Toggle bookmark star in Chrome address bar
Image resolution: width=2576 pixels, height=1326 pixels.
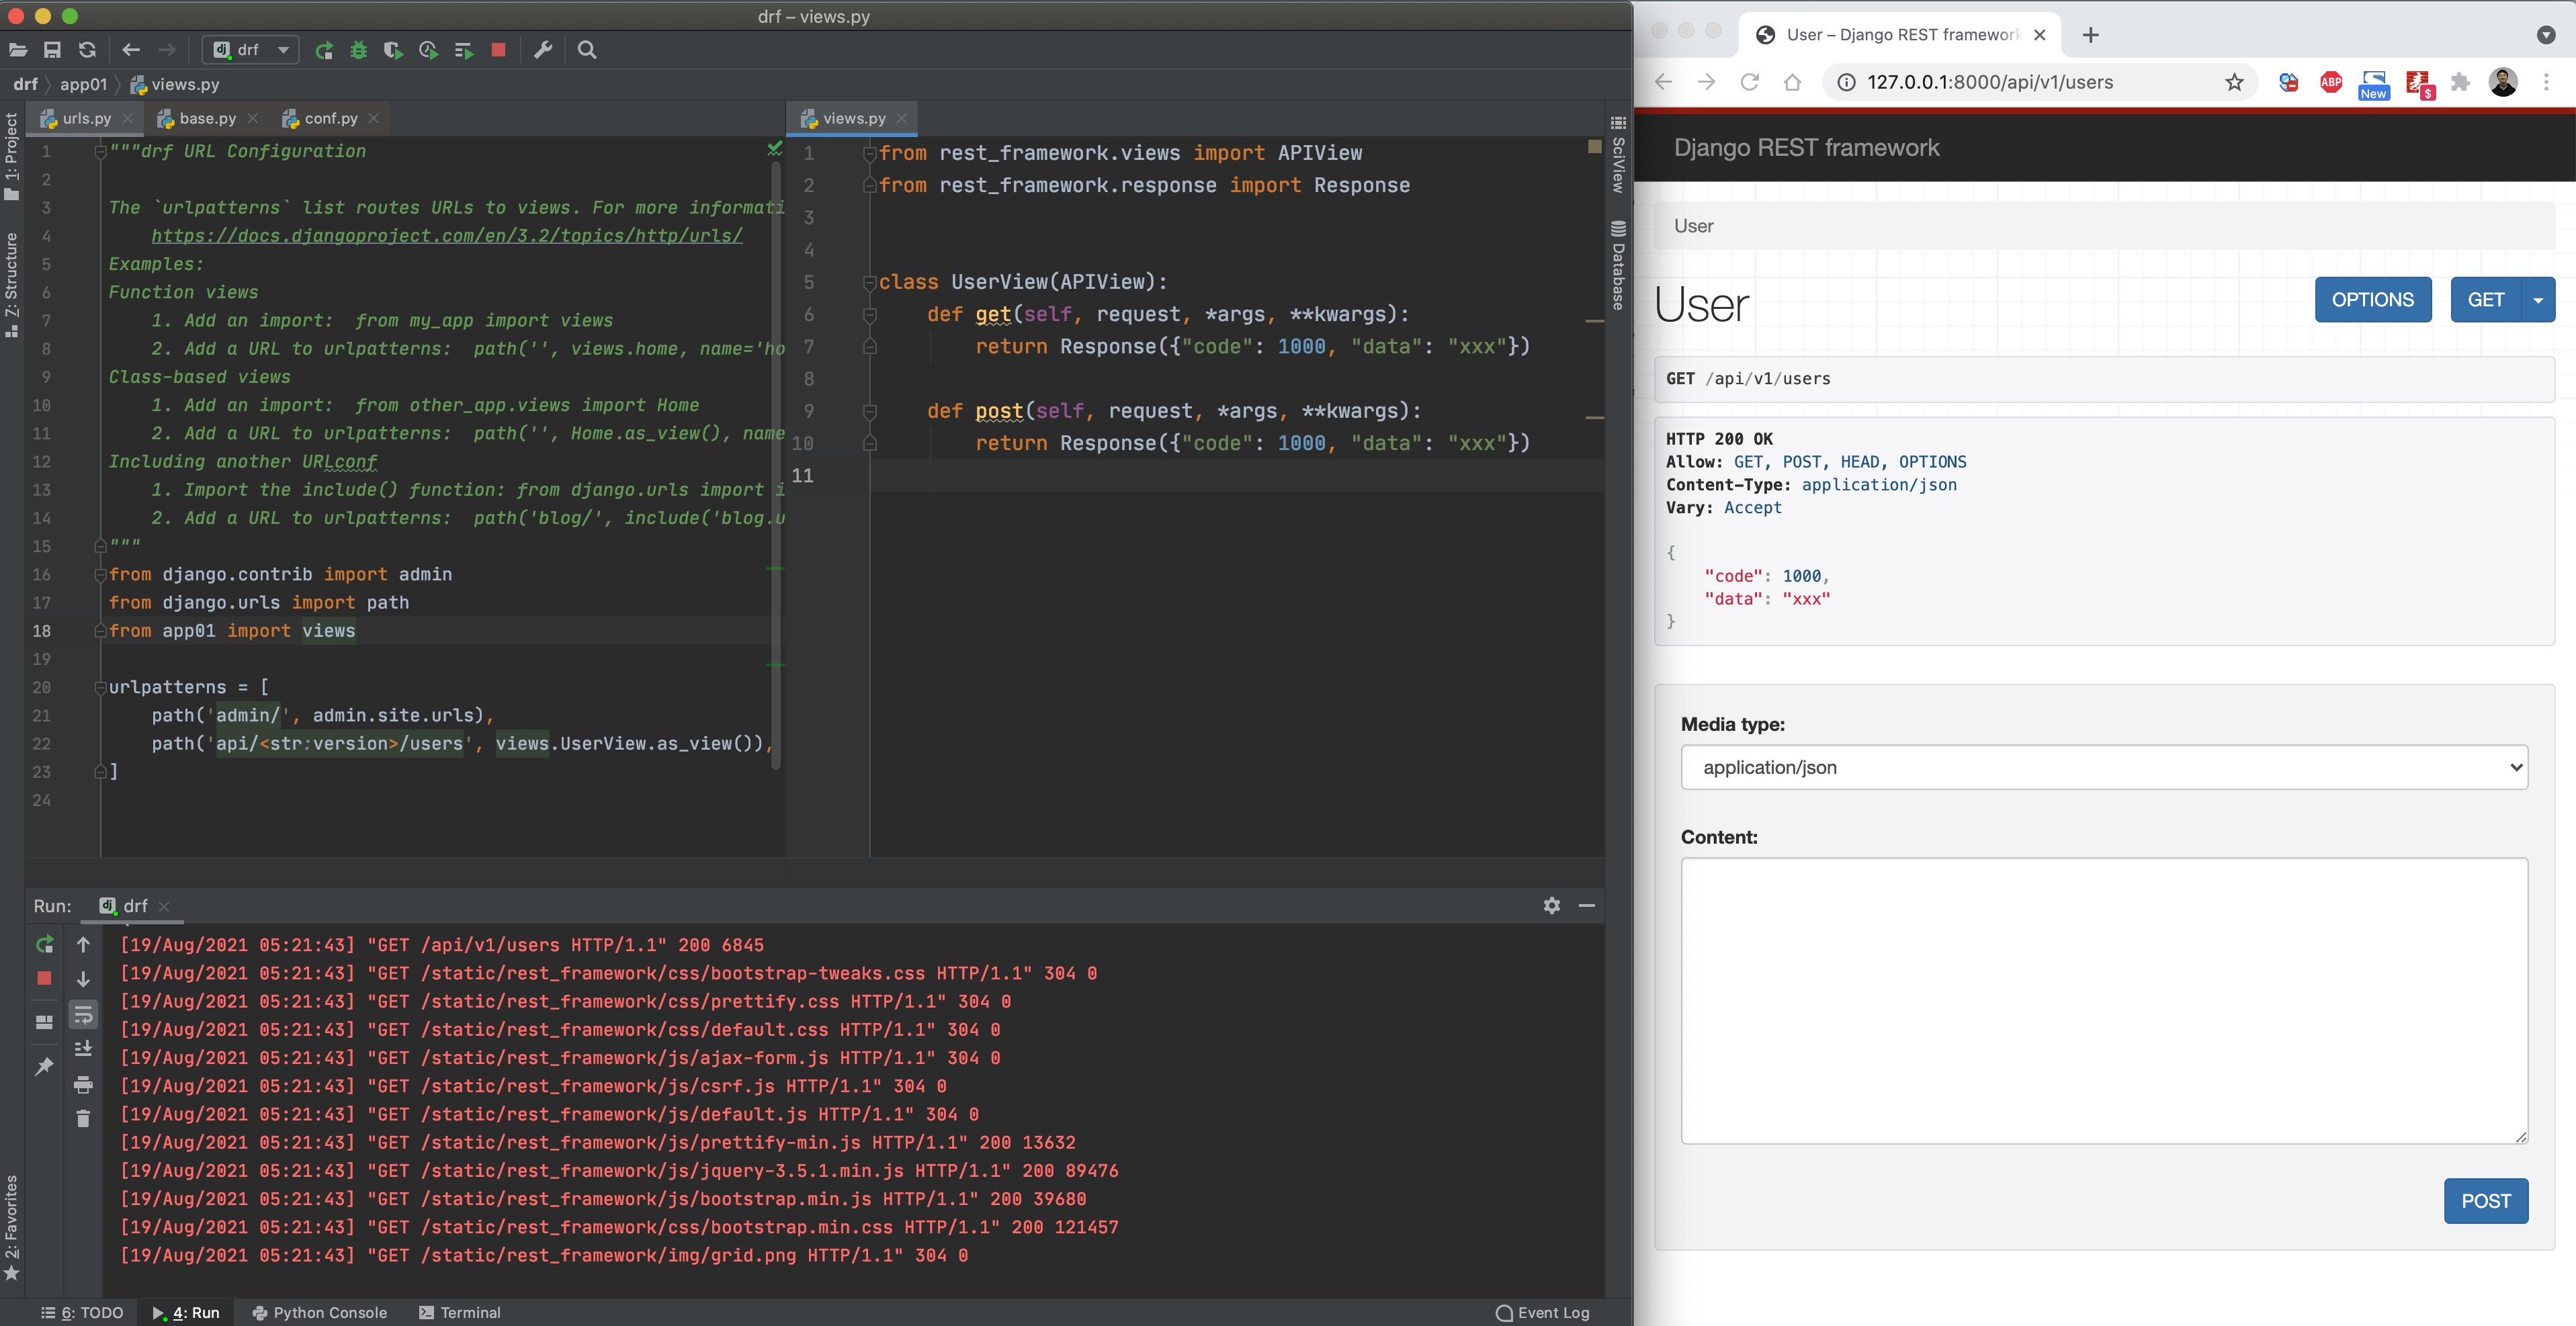[2234, 82]
